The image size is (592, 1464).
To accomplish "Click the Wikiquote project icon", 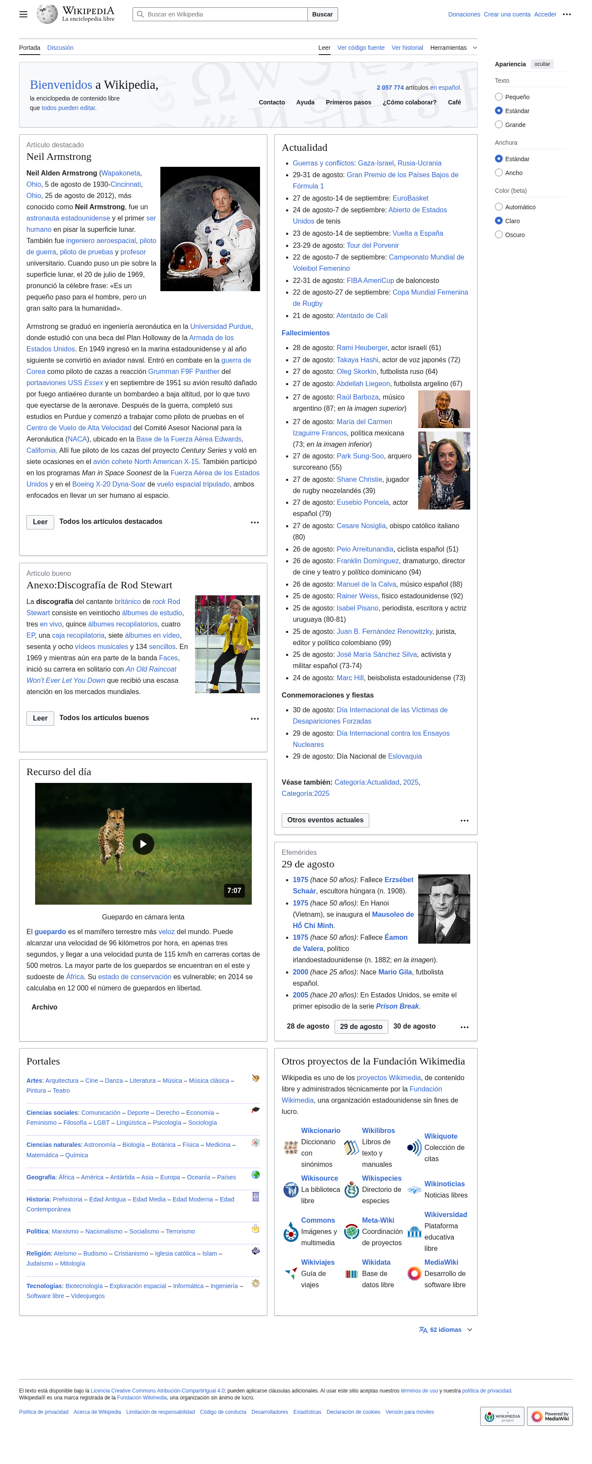I will click(x=415, y=1147).
